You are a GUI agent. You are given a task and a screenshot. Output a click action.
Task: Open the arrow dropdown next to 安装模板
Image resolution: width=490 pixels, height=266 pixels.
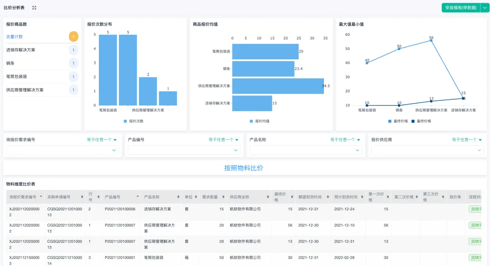[x=485, y=8]
